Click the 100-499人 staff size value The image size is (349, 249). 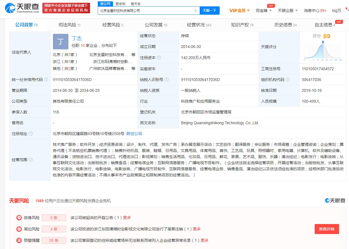311,101
